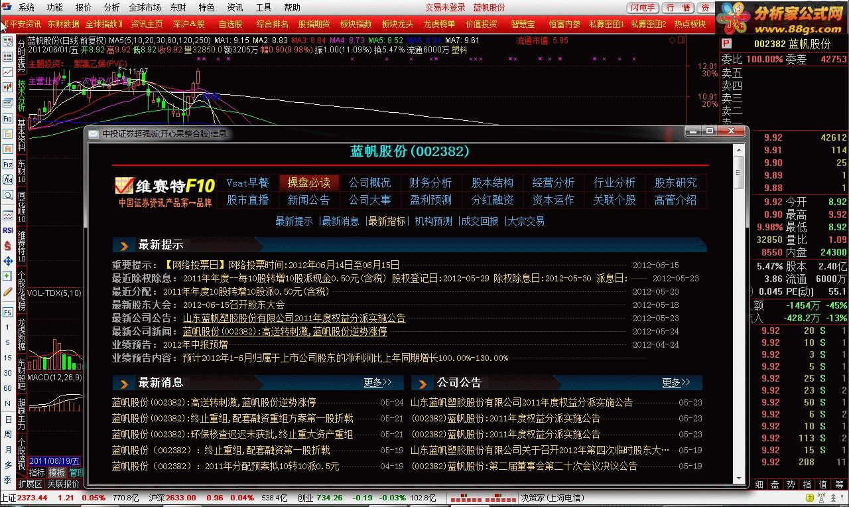This screenshot has height=507, width=849.
Task: Select the RSI indicator icon
Action: 8,230
